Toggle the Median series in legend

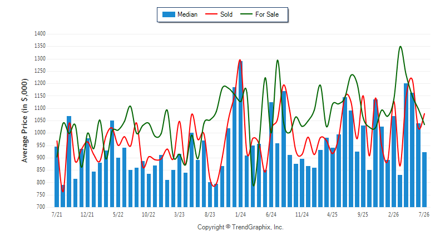point(180,14)
